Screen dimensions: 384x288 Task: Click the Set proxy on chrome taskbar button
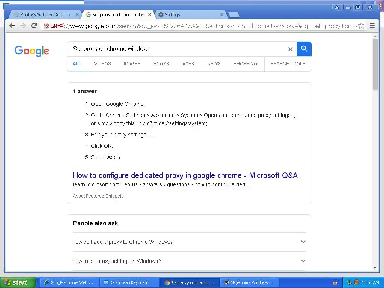[190, 282]
